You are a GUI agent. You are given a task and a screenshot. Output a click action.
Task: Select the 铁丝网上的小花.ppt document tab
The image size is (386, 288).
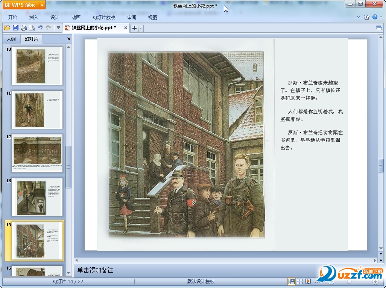pos(93,28)
